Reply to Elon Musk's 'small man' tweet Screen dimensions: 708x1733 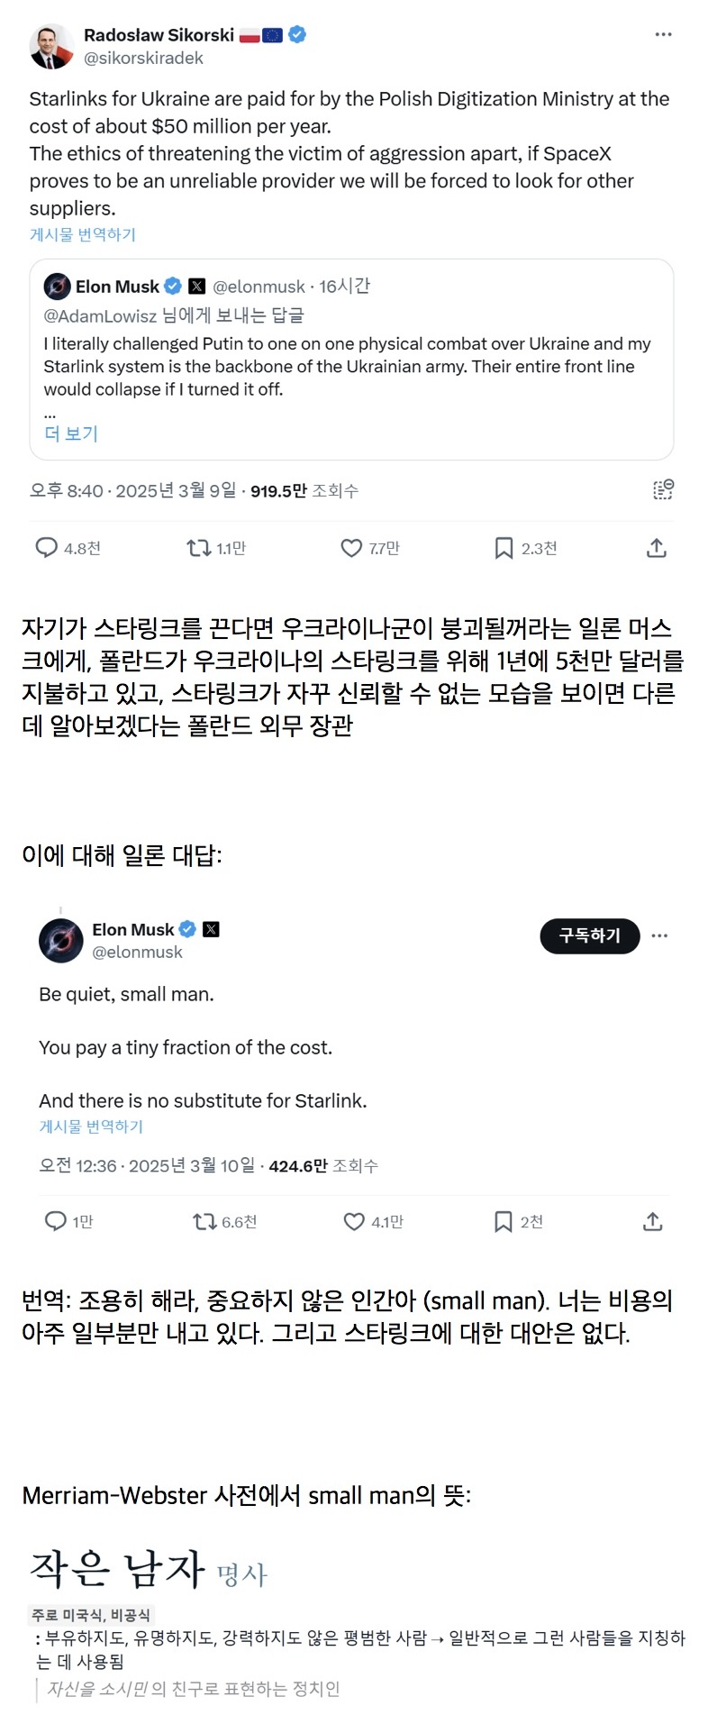point(56,1221)
